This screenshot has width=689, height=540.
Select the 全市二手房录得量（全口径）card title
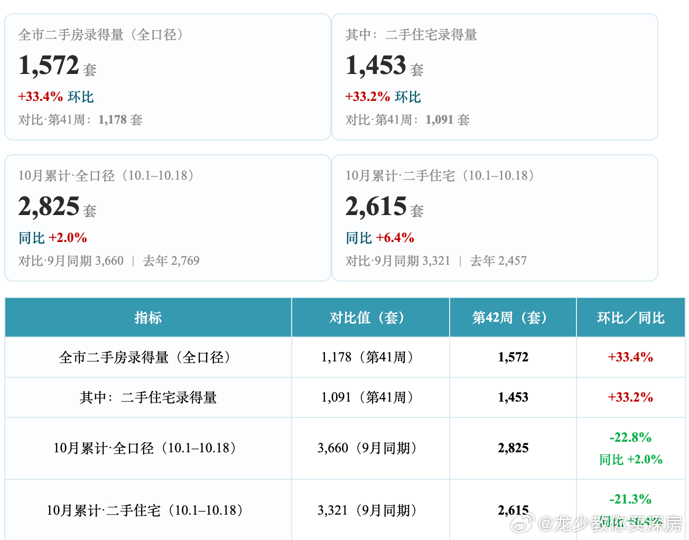click(x=104, y=35)
